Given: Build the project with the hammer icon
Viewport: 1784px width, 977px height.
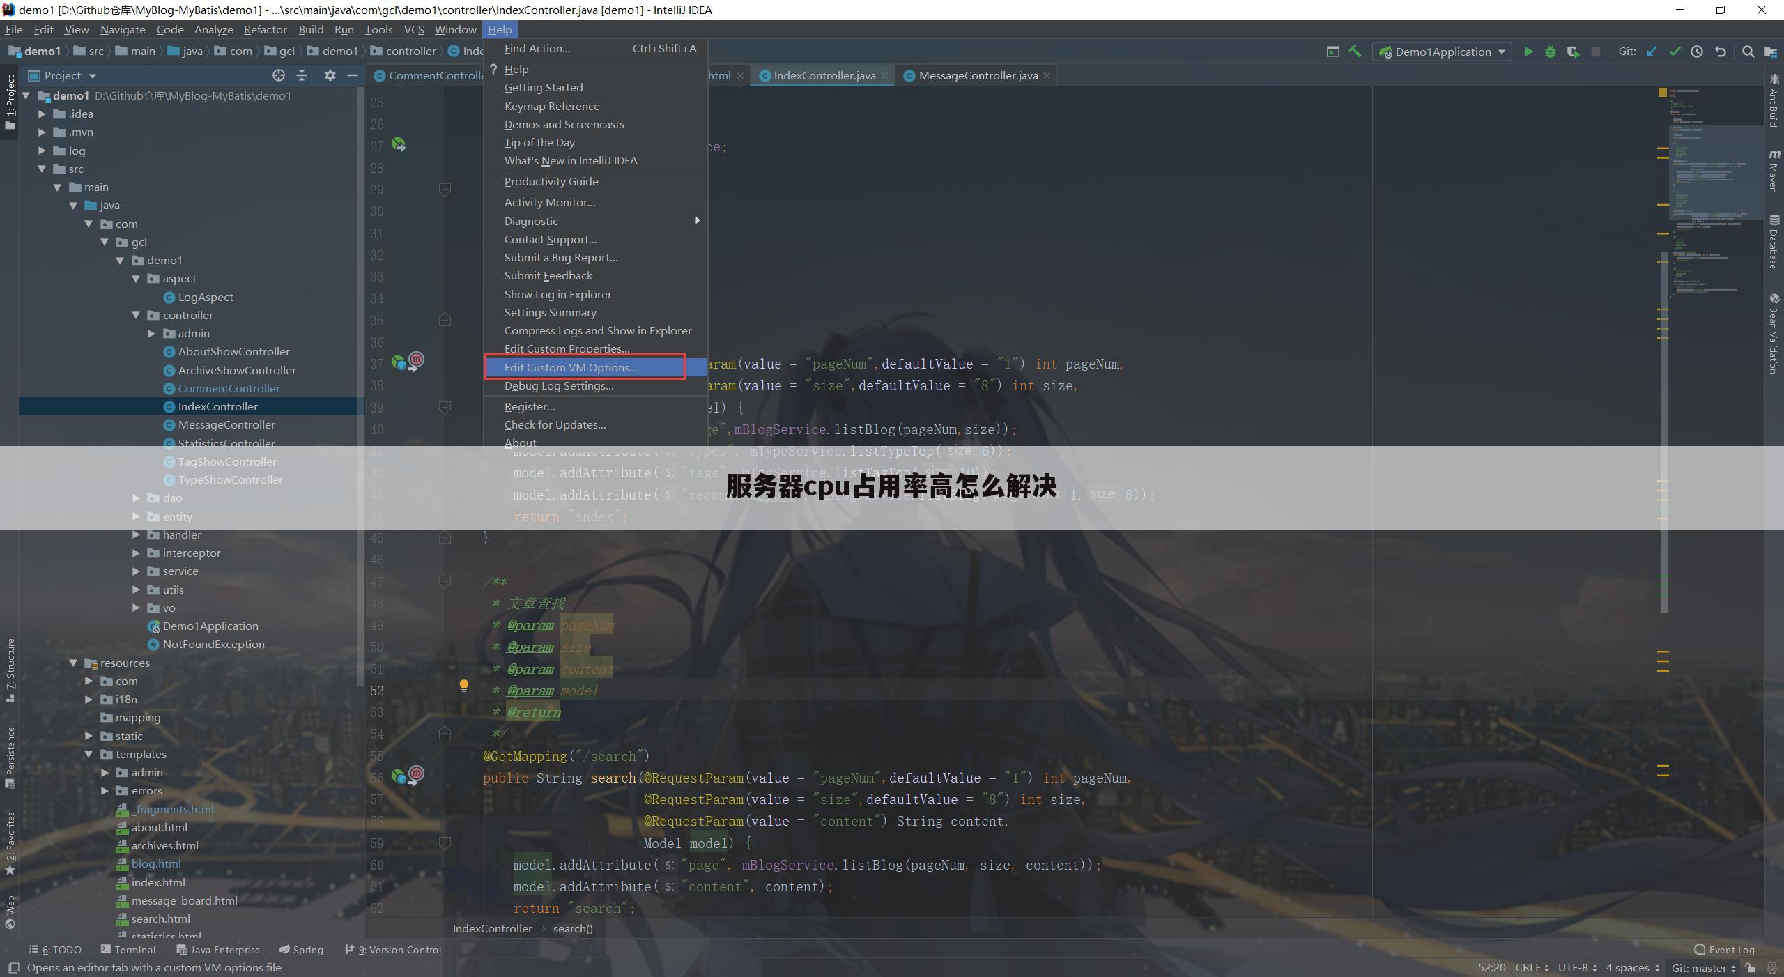Looking at the screenshot, I should (1355, 52).
